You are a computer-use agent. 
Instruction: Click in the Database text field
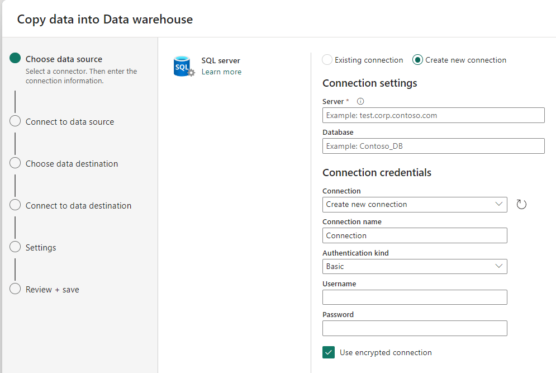433,146
